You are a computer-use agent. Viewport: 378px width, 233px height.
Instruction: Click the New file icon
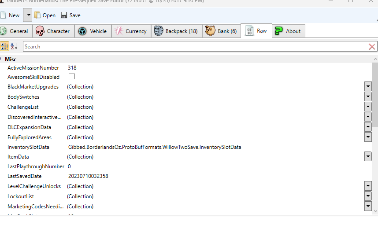click(x=3, y=15)
